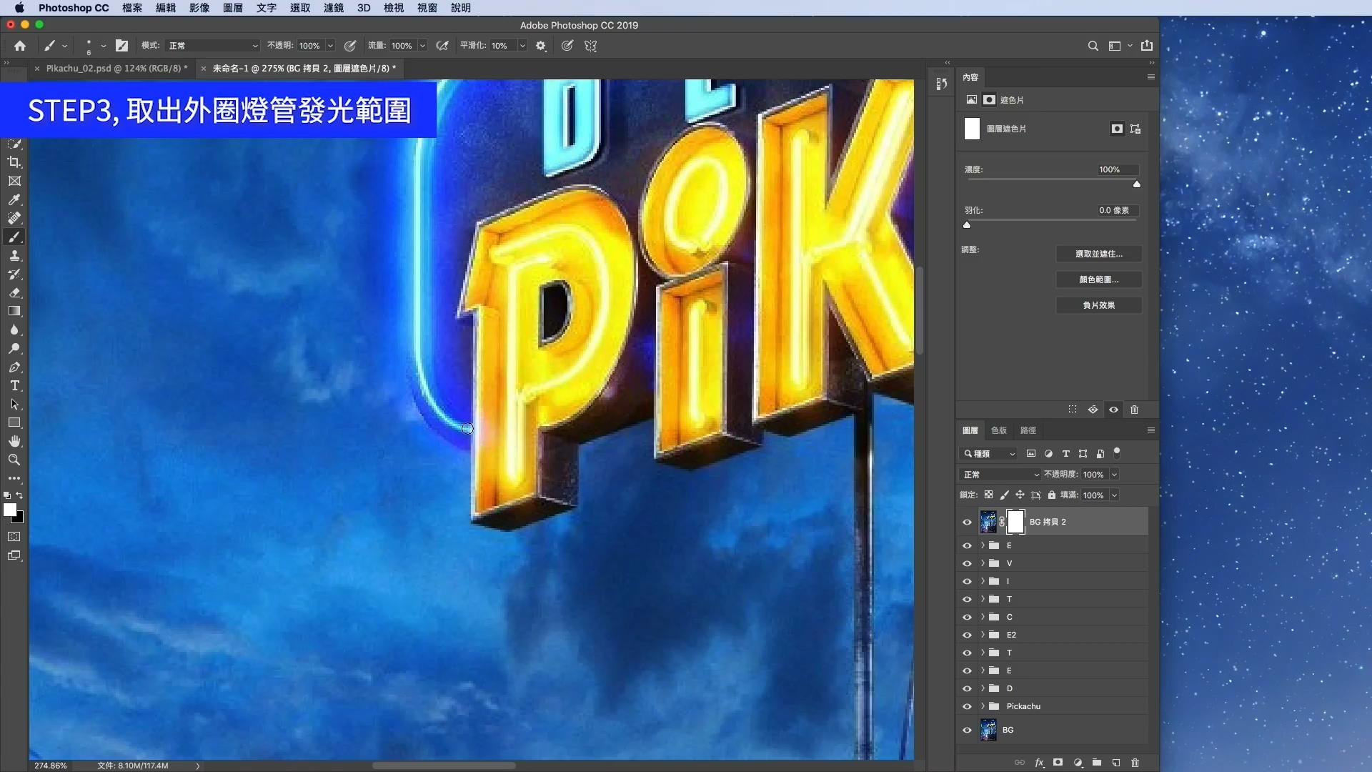
Task: Hide the V group layer
Action: (x=967, y=563)
